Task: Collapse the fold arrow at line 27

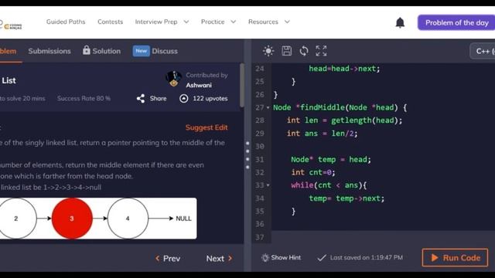Action: (x=268, y=108)
